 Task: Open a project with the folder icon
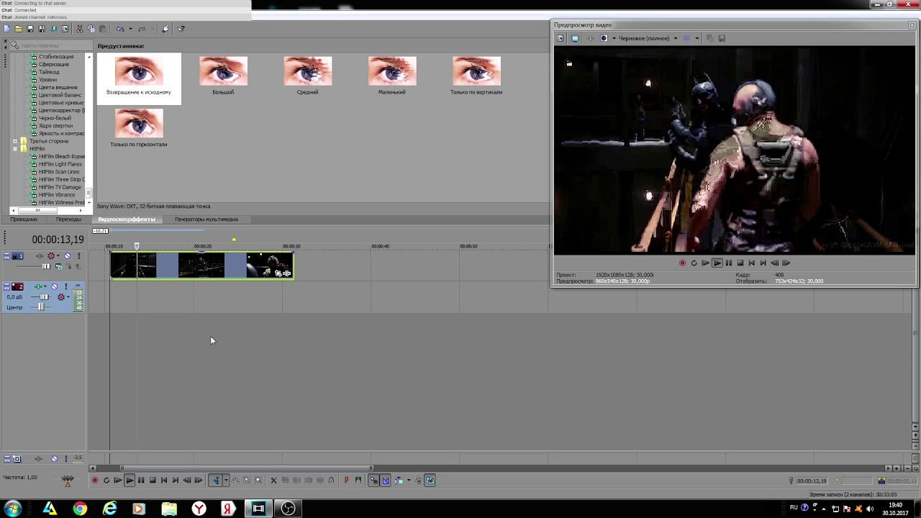pyautogui.click(x=19, y=29)
